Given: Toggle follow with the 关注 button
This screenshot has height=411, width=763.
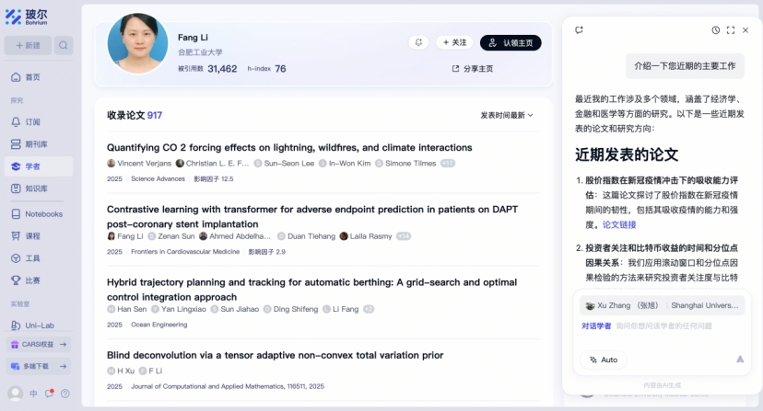Looking at the screenshot, I should click(x=455, y=42).
